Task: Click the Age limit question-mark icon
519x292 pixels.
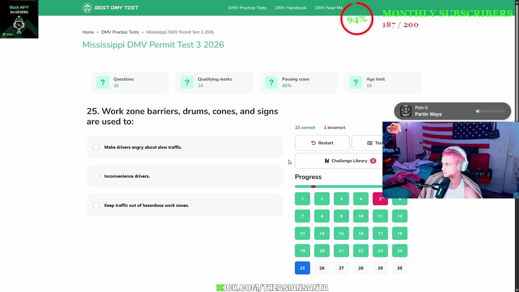Action: [356, 82]
